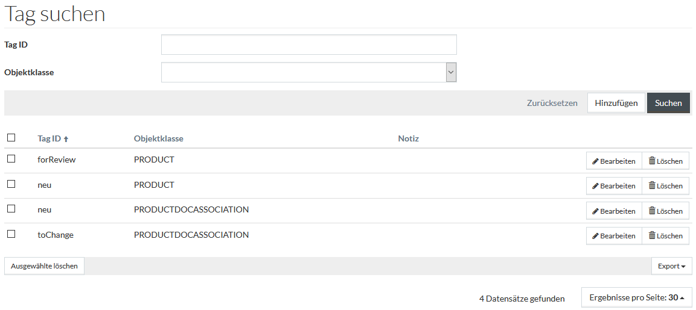The width and height of the screenshot is (696, 310).
Task: Delete the toChange tag row
Action: pos(665,235)
